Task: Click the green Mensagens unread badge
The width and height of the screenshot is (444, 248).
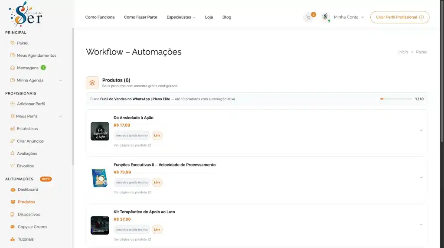Action: click(x=43, y=68)
